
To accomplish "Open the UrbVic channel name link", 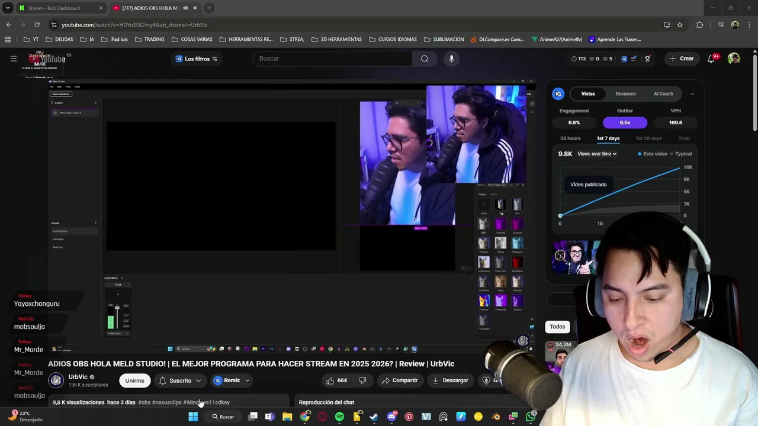I will pyautogui.click(x=78, y=377).
